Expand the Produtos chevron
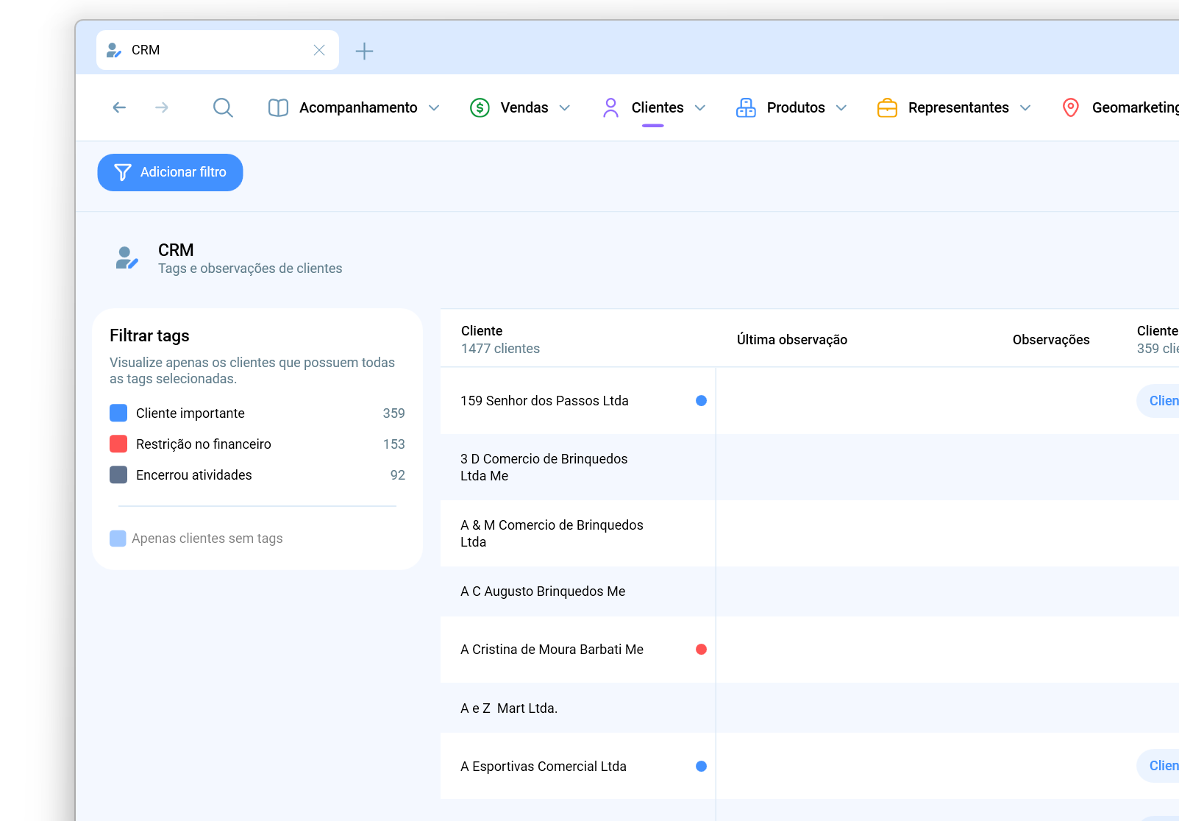Image resolution: width=1179 pixels, height=821 pixels. coord(841,108)
